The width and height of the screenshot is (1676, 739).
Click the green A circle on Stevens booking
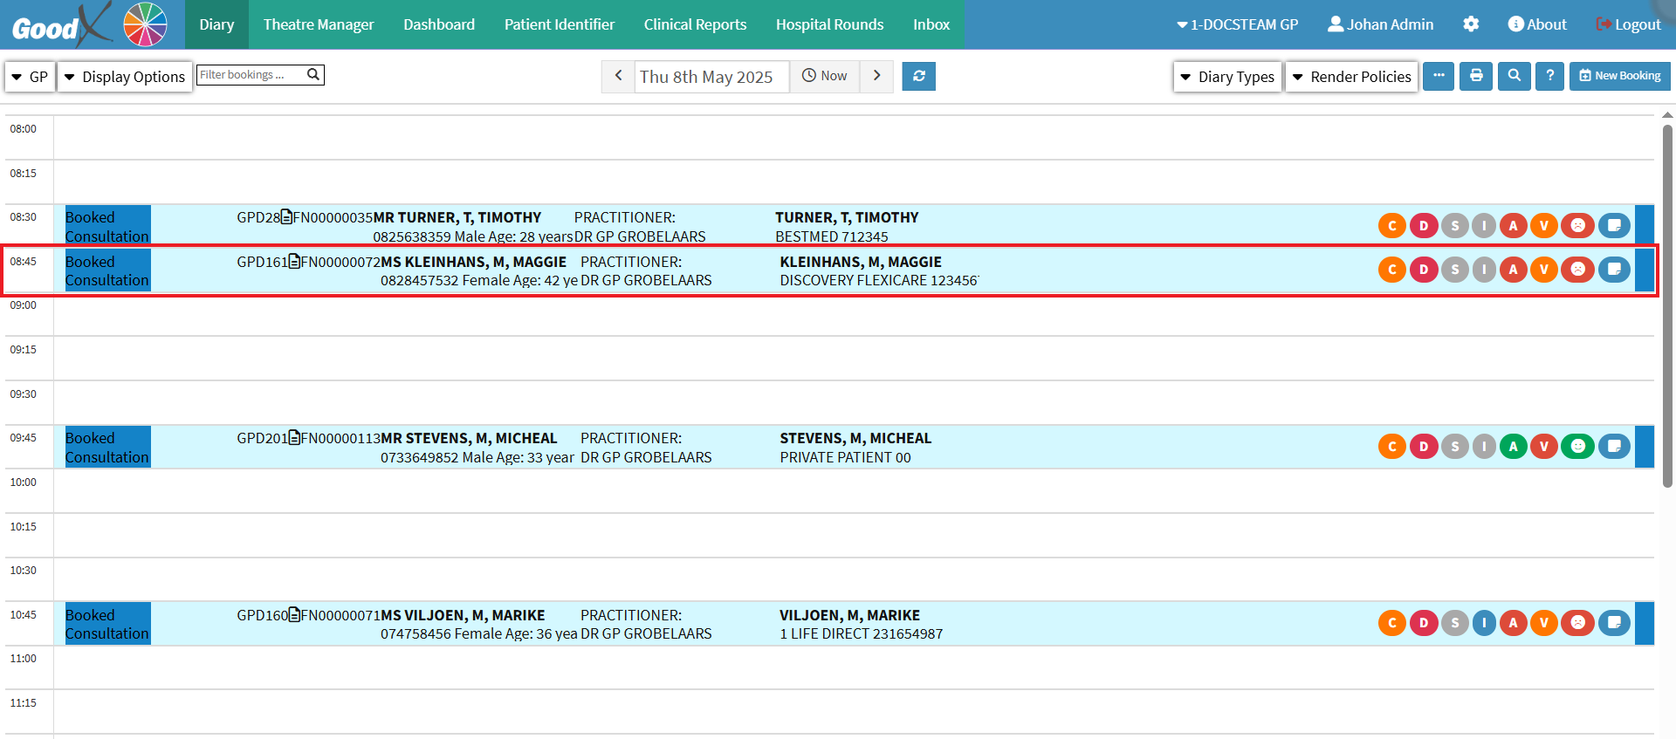point(1513,447)
